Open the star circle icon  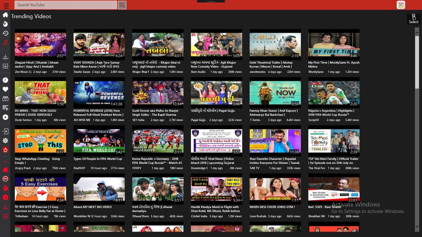pyautogui.click(x=5, y=117)
